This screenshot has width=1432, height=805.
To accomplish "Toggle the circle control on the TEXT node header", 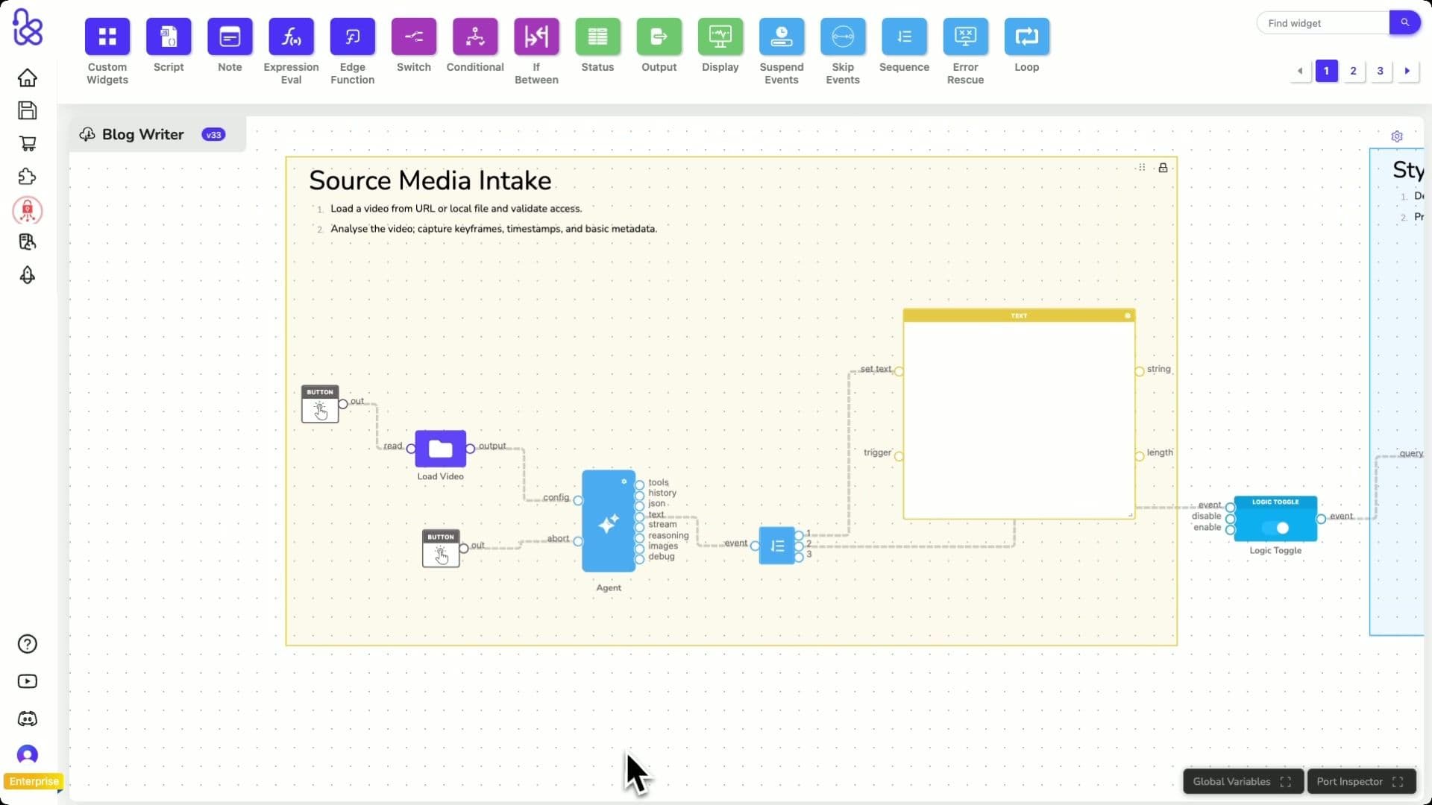I will coord(1126,315).
